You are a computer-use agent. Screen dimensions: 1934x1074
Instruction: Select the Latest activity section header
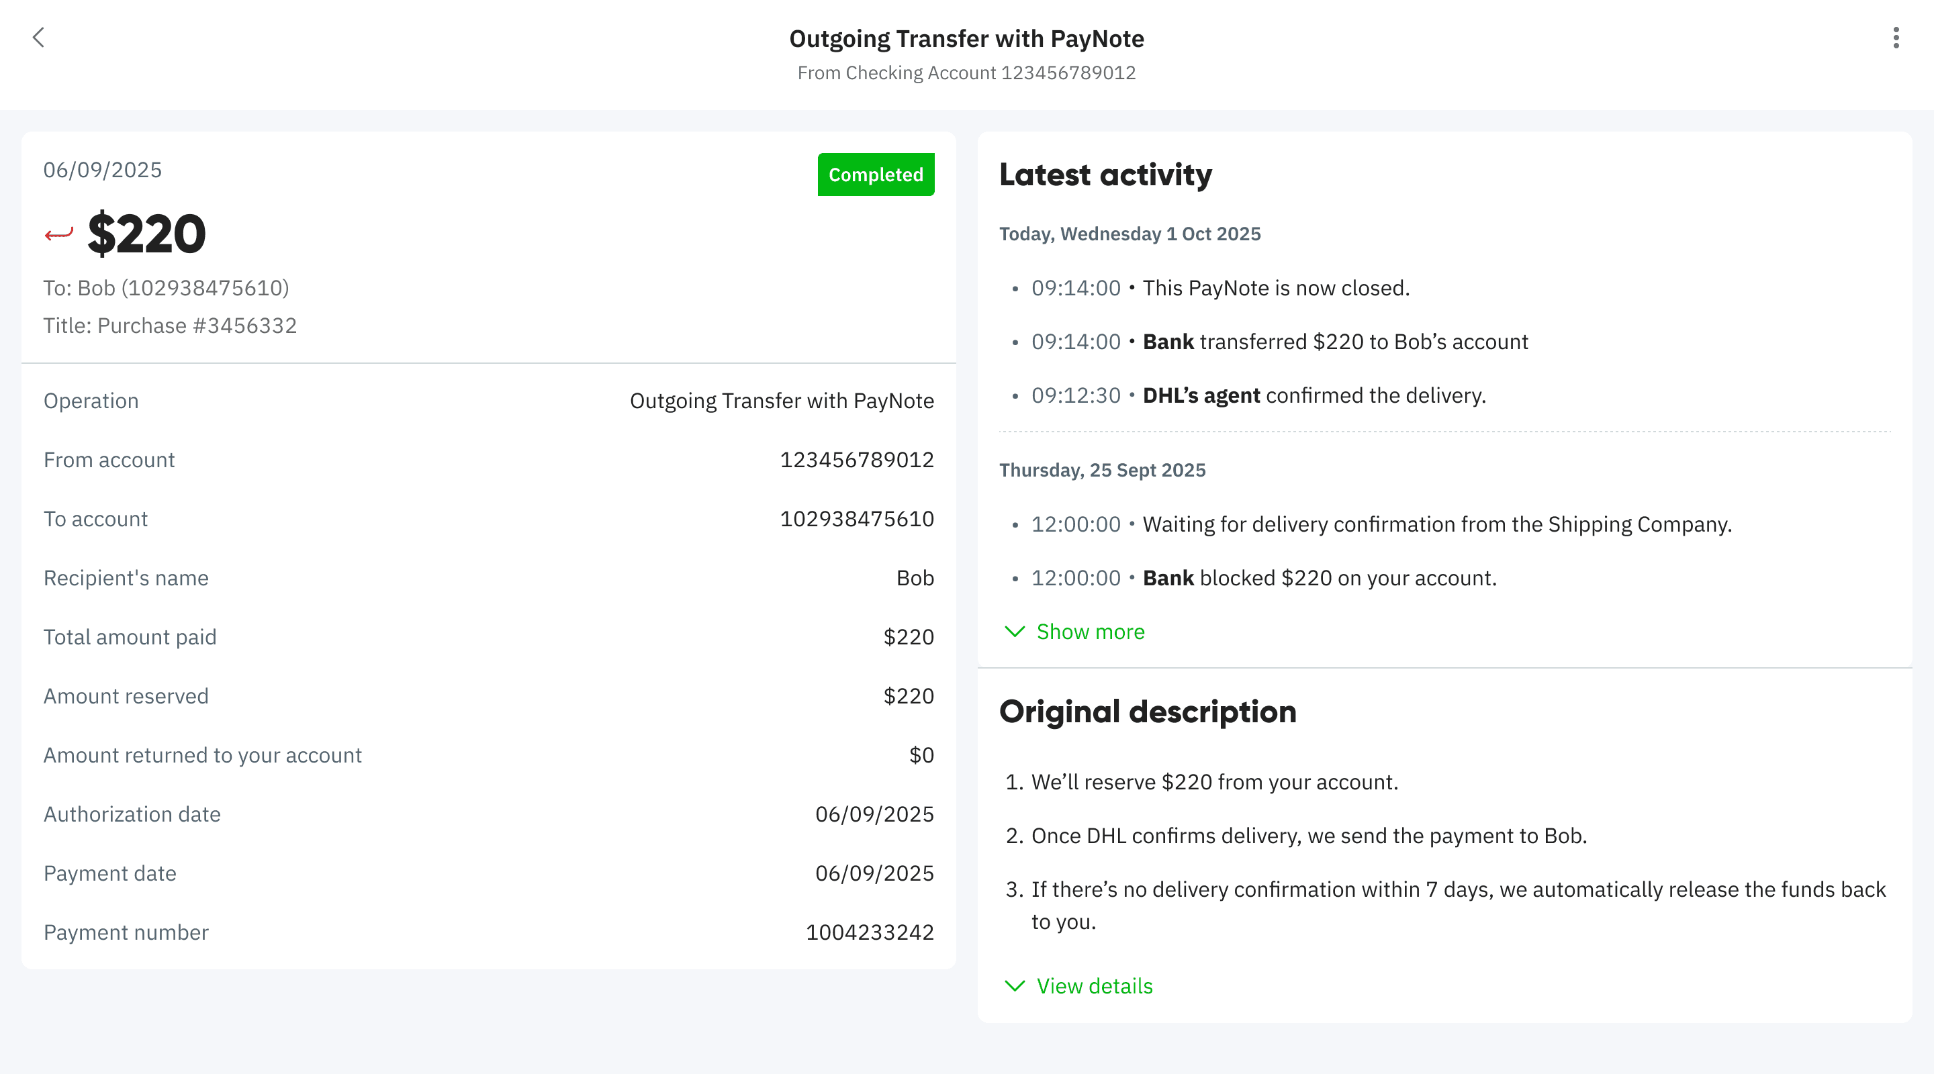[x=1105, y=175]
